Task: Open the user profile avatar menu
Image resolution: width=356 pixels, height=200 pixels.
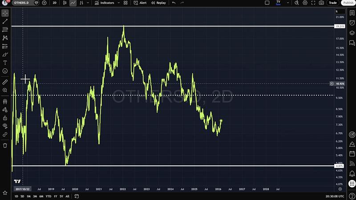Action: pyautogui.click(x=5, y=3)
